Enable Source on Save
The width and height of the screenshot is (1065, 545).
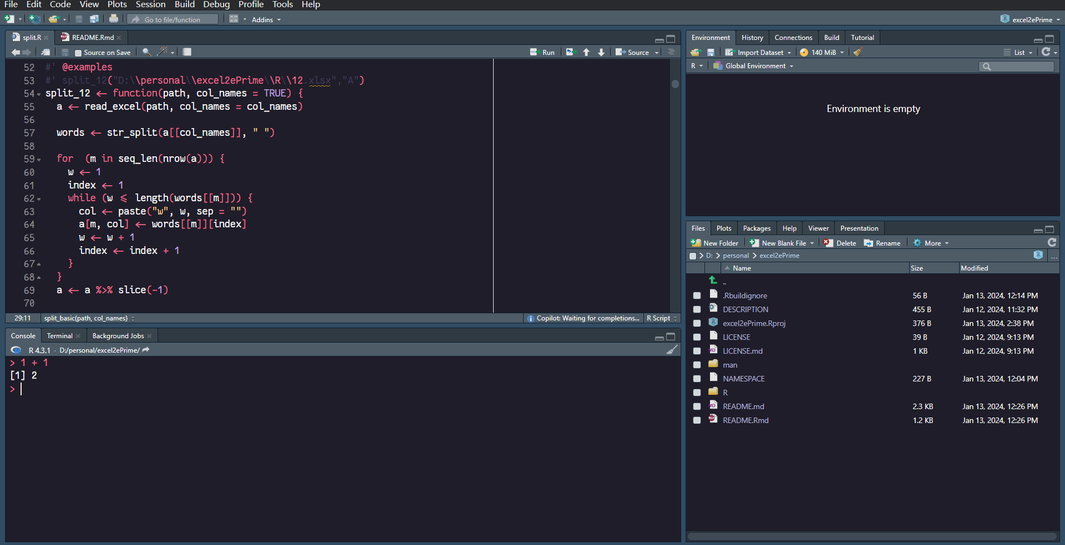(79, 52)
